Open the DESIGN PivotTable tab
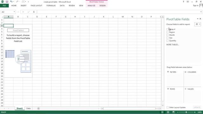This screenshot has height=114, width=203. coord(102,6)
